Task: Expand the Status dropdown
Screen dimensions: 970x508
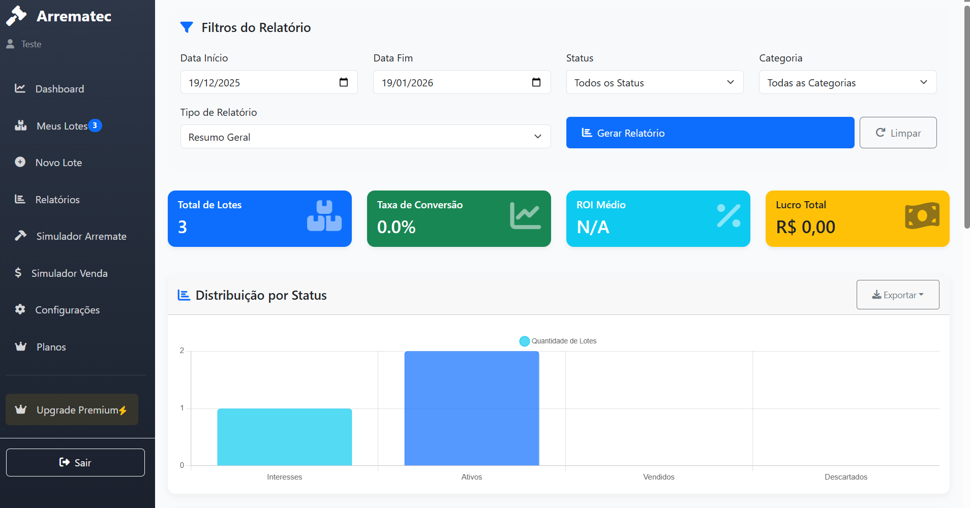Action: (654, 82)
